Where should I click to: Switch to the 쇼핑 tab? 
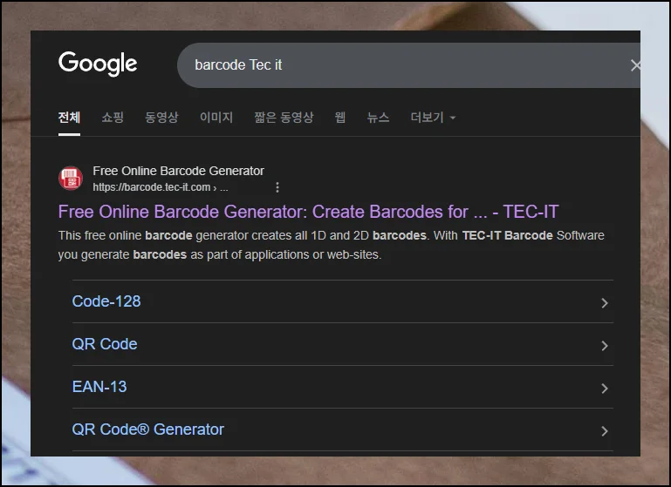113,118
